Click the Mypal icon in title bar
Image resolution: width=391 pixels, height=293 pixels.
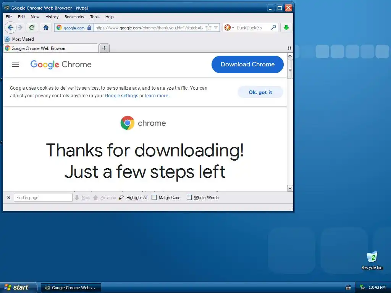(7, 8)
